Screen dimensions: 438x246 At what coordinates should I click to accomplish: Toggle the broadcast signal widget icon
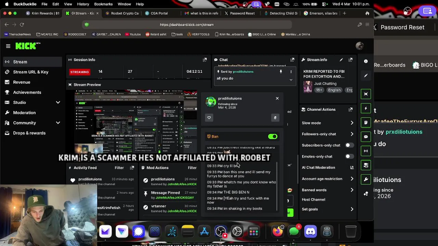click(366, 151)
